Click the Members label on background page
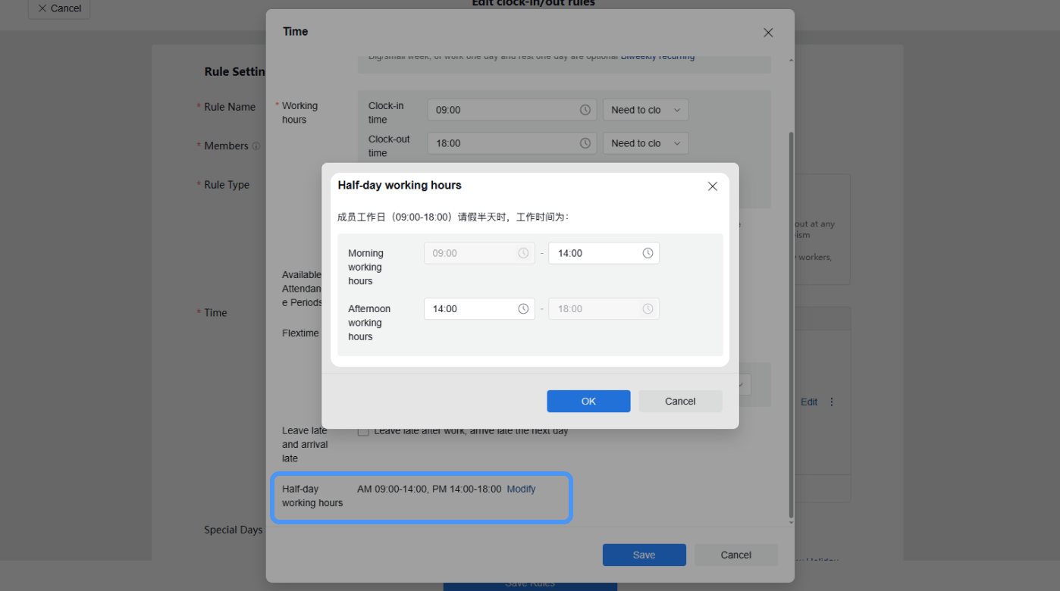Screen dimensions: 1060x591 pos(226,146)
